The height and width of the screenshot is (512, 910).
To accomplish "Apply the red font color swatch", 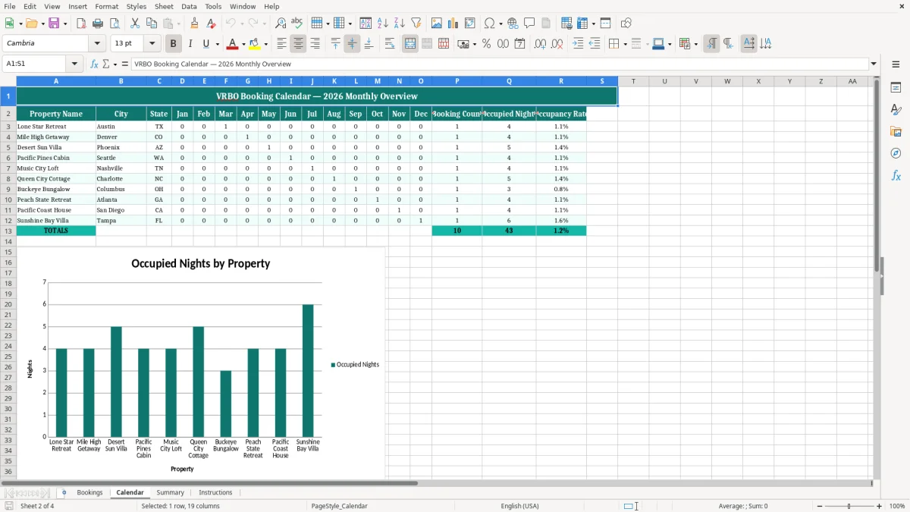I will click(232, 44).
